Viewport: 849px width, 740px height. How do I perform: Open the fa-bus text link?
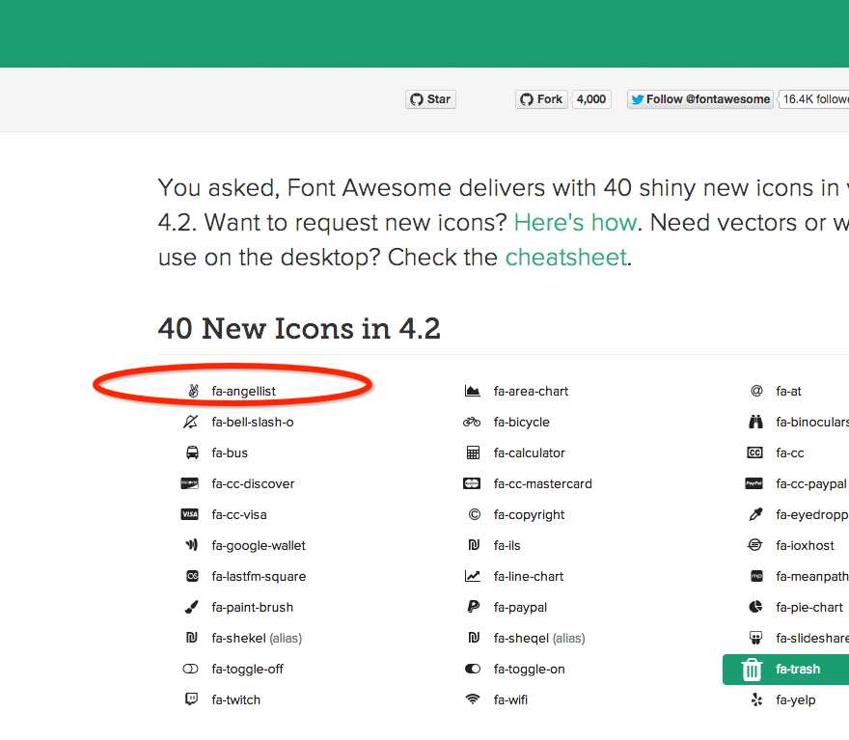point(230,452)
